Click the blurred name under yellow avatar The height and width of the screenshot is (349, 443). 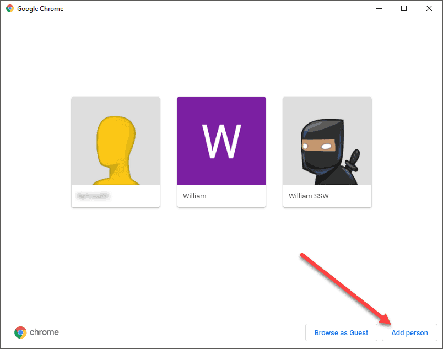93,196
